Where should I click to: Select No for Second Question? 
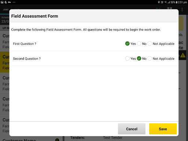[139, 58]
